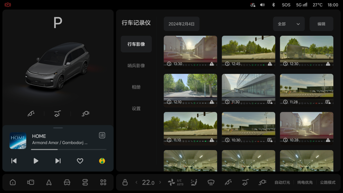Click the charge-cable icon below the car model
This screenshot has height=193, width=343.
coord(57,114)
